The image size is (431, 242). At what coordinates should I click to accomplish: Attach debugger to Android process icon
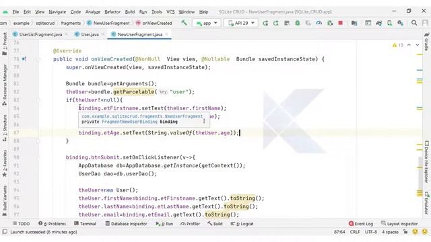(330, 23)
